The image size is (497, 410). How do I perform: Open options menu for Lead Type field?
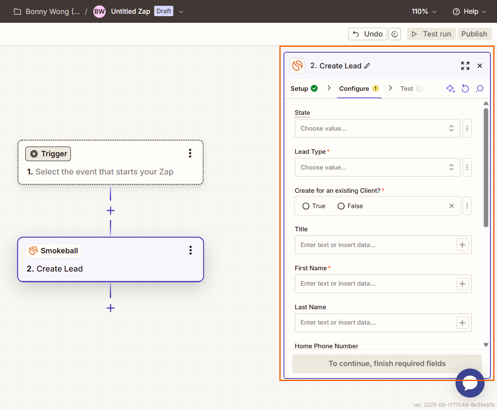point(467,167)
